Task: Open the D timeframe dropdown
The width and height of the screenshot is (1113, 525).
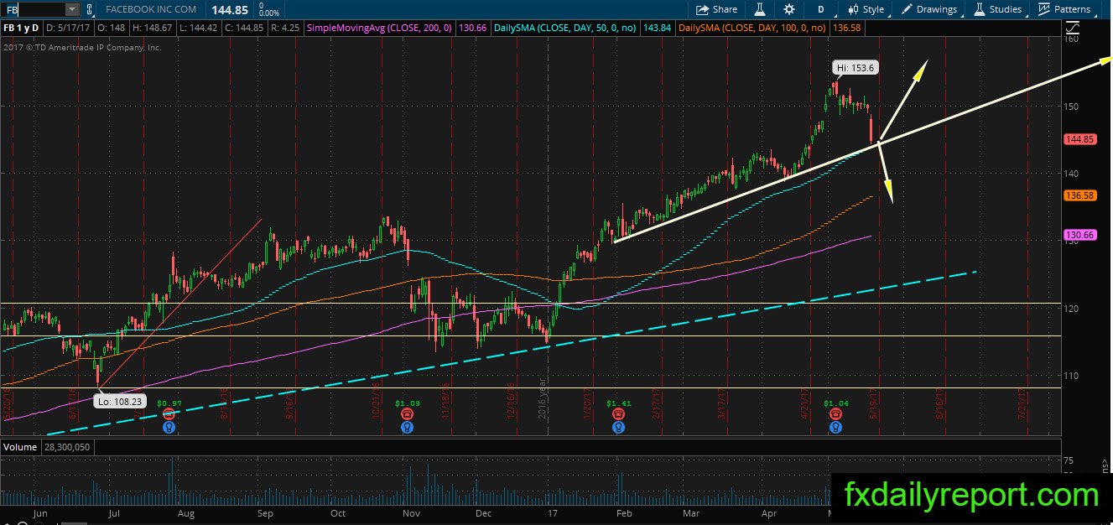Action: [x=820, y=9]
